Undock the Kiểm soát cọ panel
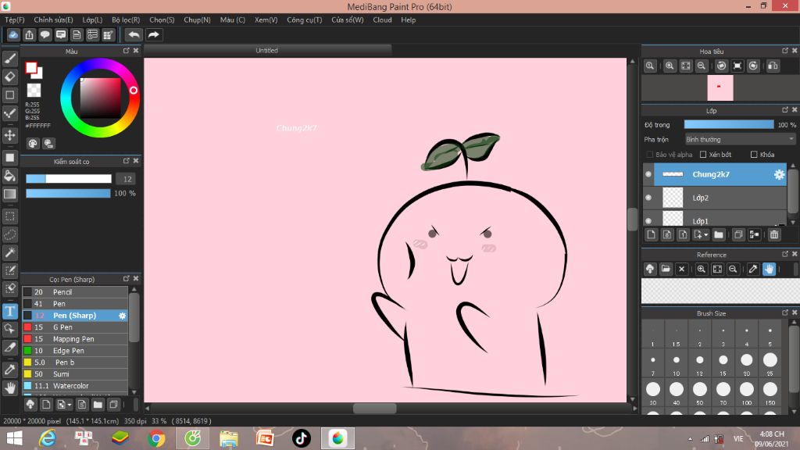Viewport: 800px width, 450px height. point(126,161)
